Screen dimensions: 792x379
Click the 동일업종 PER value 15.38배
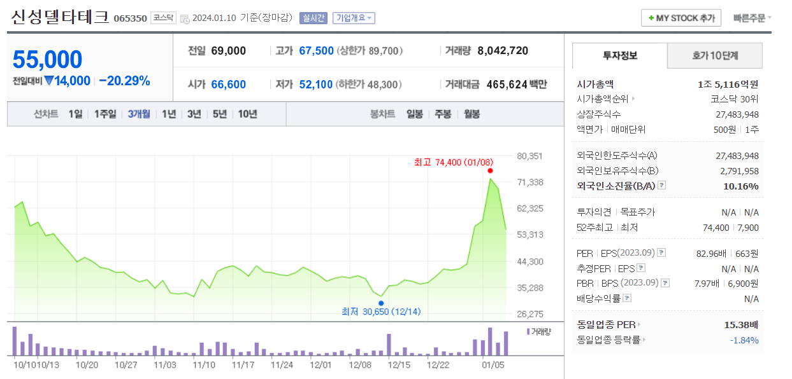741,325
